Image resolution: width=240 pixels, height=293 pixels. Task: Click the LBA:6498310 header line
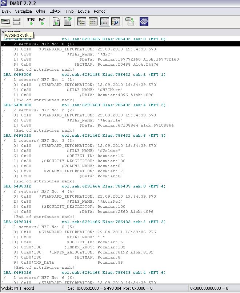(x=120, y=136)
